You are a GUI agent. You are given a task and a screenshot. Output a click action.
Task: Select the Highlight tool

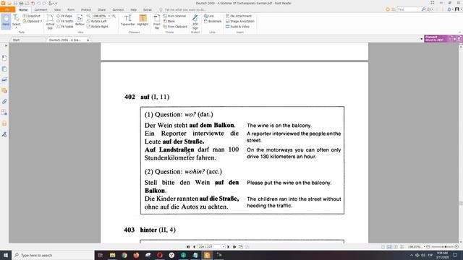[143, 20]
